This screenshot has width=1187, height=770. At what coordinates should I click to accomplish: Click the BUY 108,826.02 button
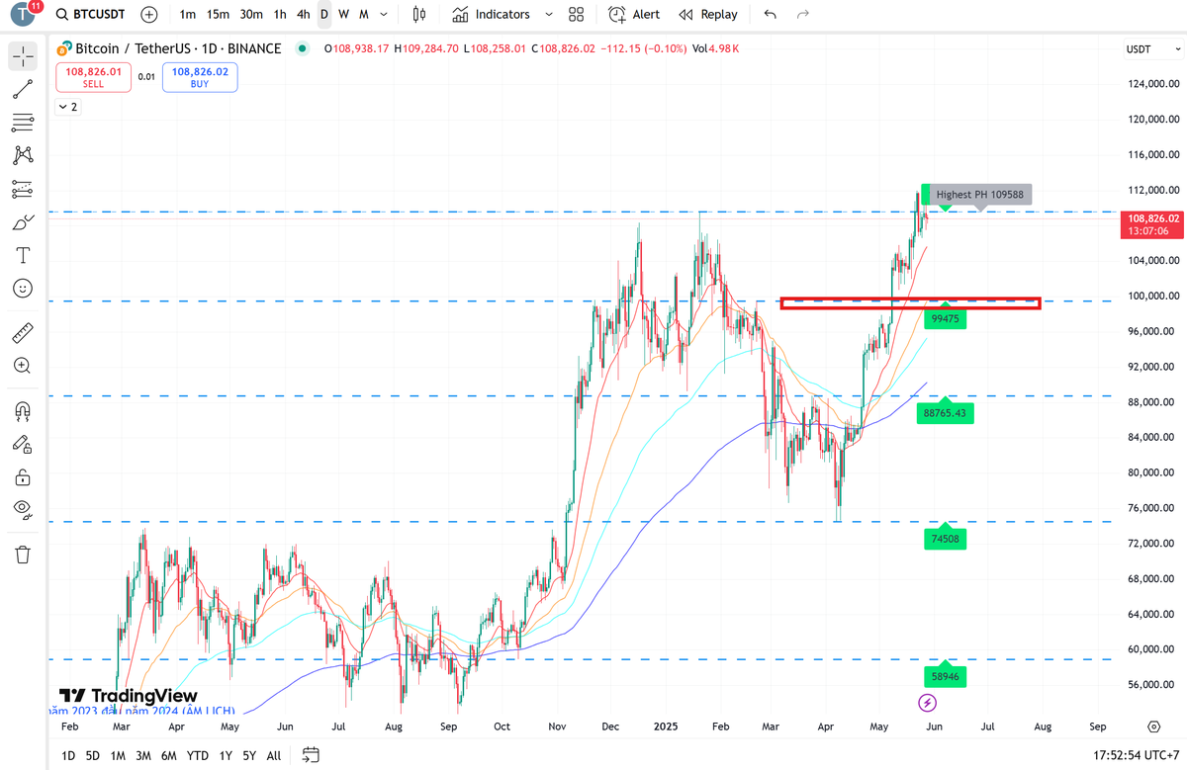(199, 76)
